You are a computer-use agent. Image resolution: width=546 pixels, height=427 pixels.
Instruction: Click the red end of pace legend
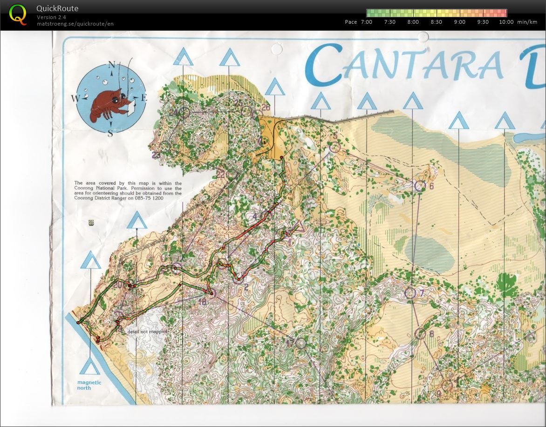(x=501, y=13)
